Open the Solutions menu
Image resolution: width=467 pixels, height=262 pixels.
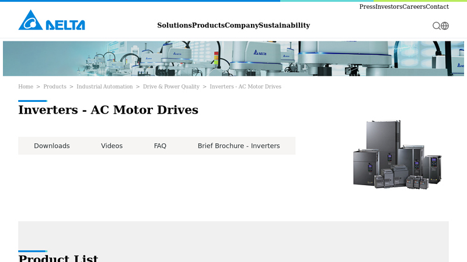(175, 25)
